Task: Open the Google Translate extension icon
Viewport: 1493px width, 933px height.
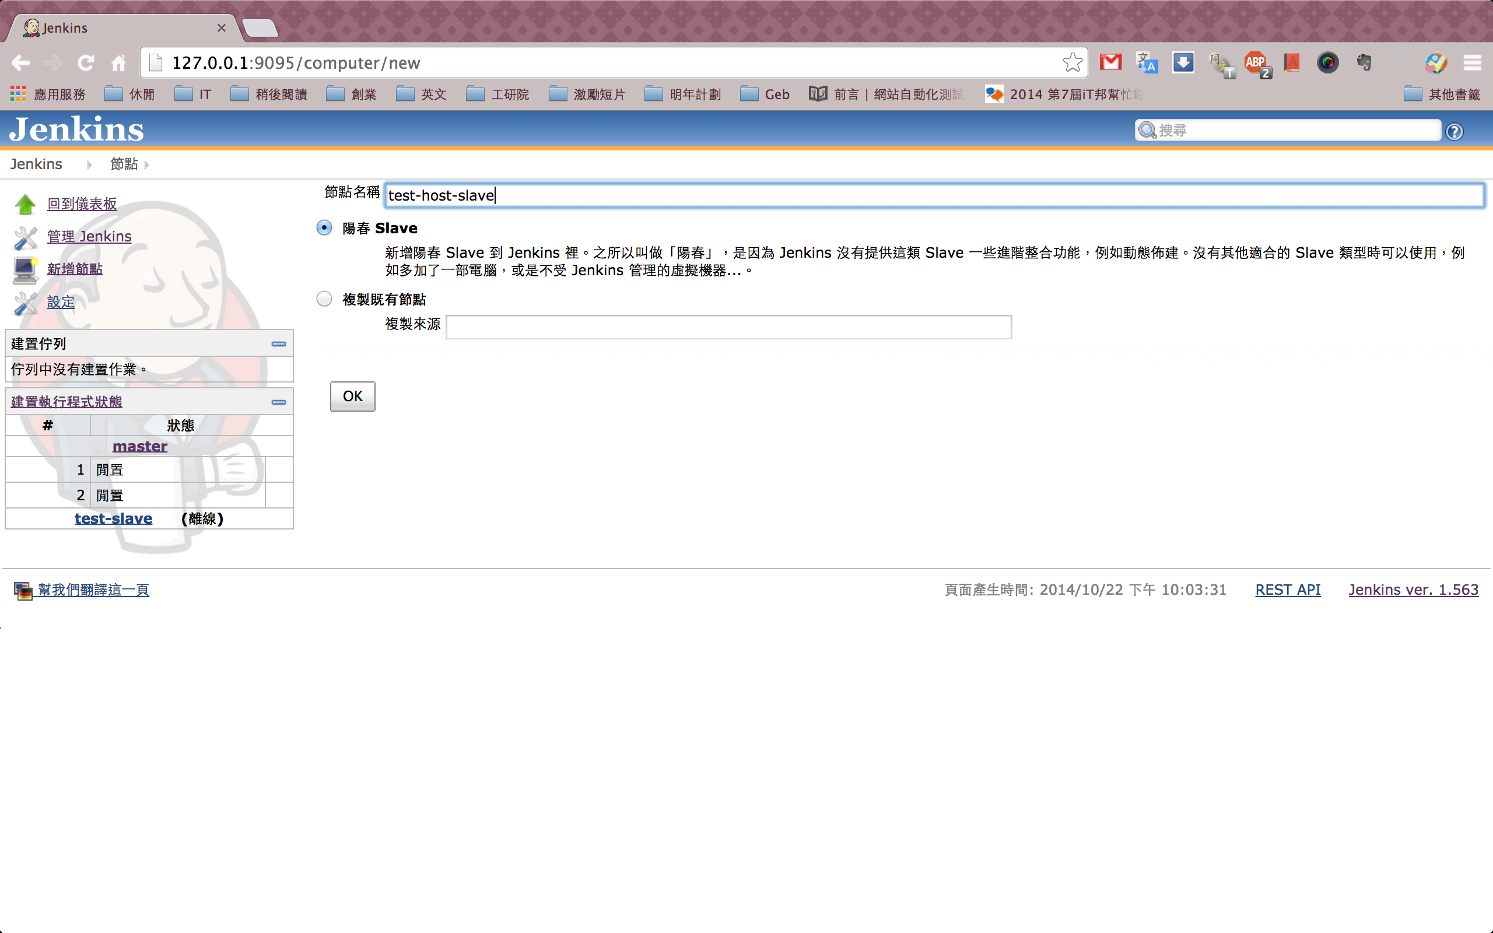Action: (x=1147, y=62)
